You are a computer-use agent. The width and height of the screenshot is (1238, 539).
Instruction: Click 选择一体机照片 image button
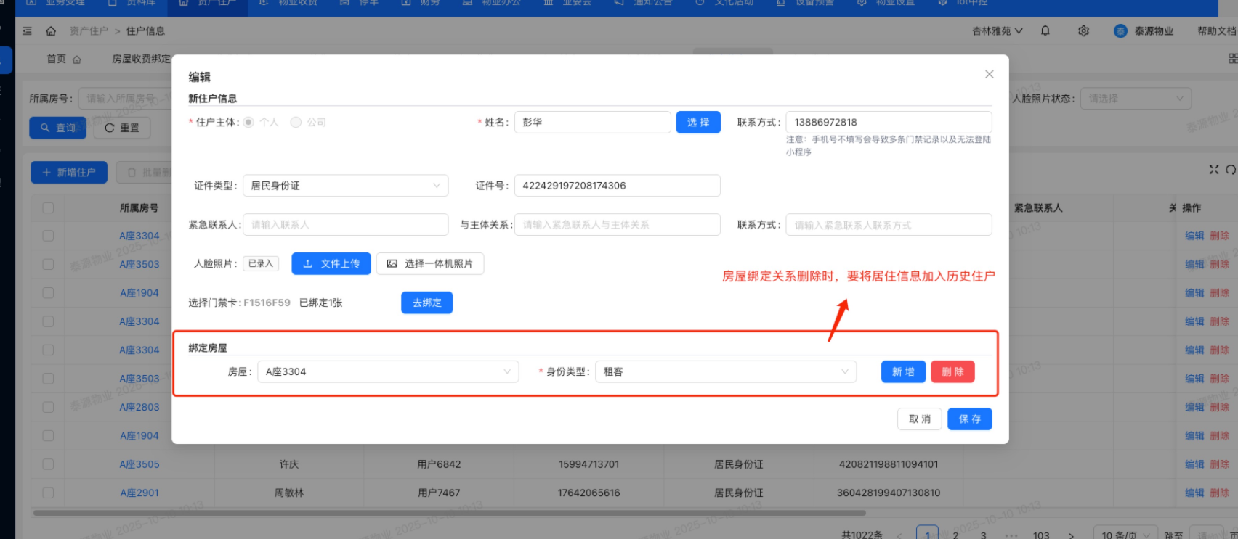coord(429,264)
